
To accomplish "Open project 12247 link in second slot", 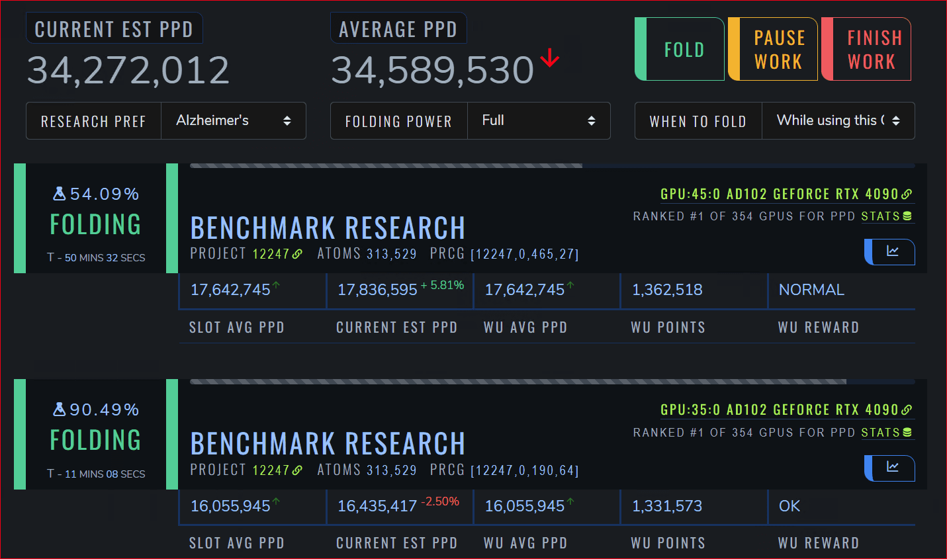I will point(277,470).
